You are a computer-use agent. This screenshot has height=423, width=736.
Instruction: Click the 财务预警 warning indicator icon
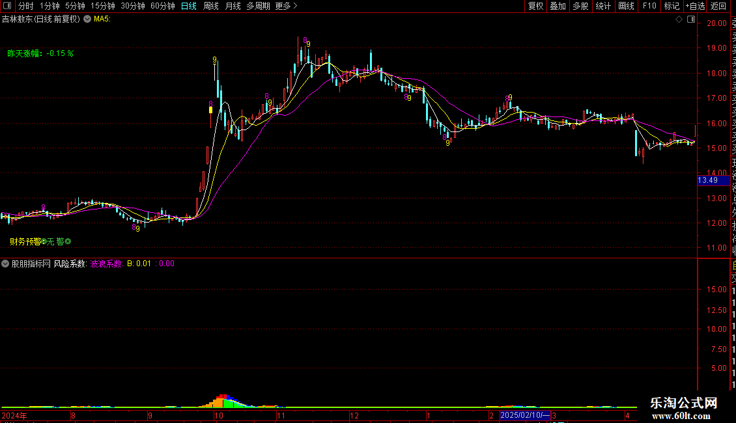[44, 241]
